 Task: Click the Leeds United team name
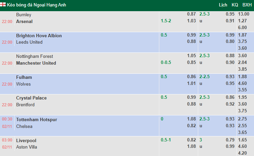(x=29, y=42)
